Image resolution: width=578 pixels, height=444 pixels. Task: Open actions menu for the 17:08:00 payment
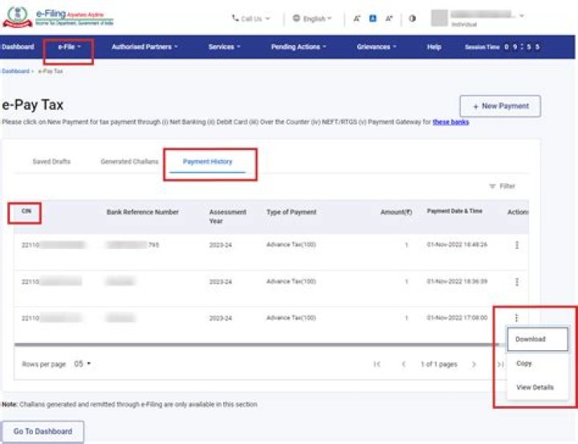(x=516, y=317)
